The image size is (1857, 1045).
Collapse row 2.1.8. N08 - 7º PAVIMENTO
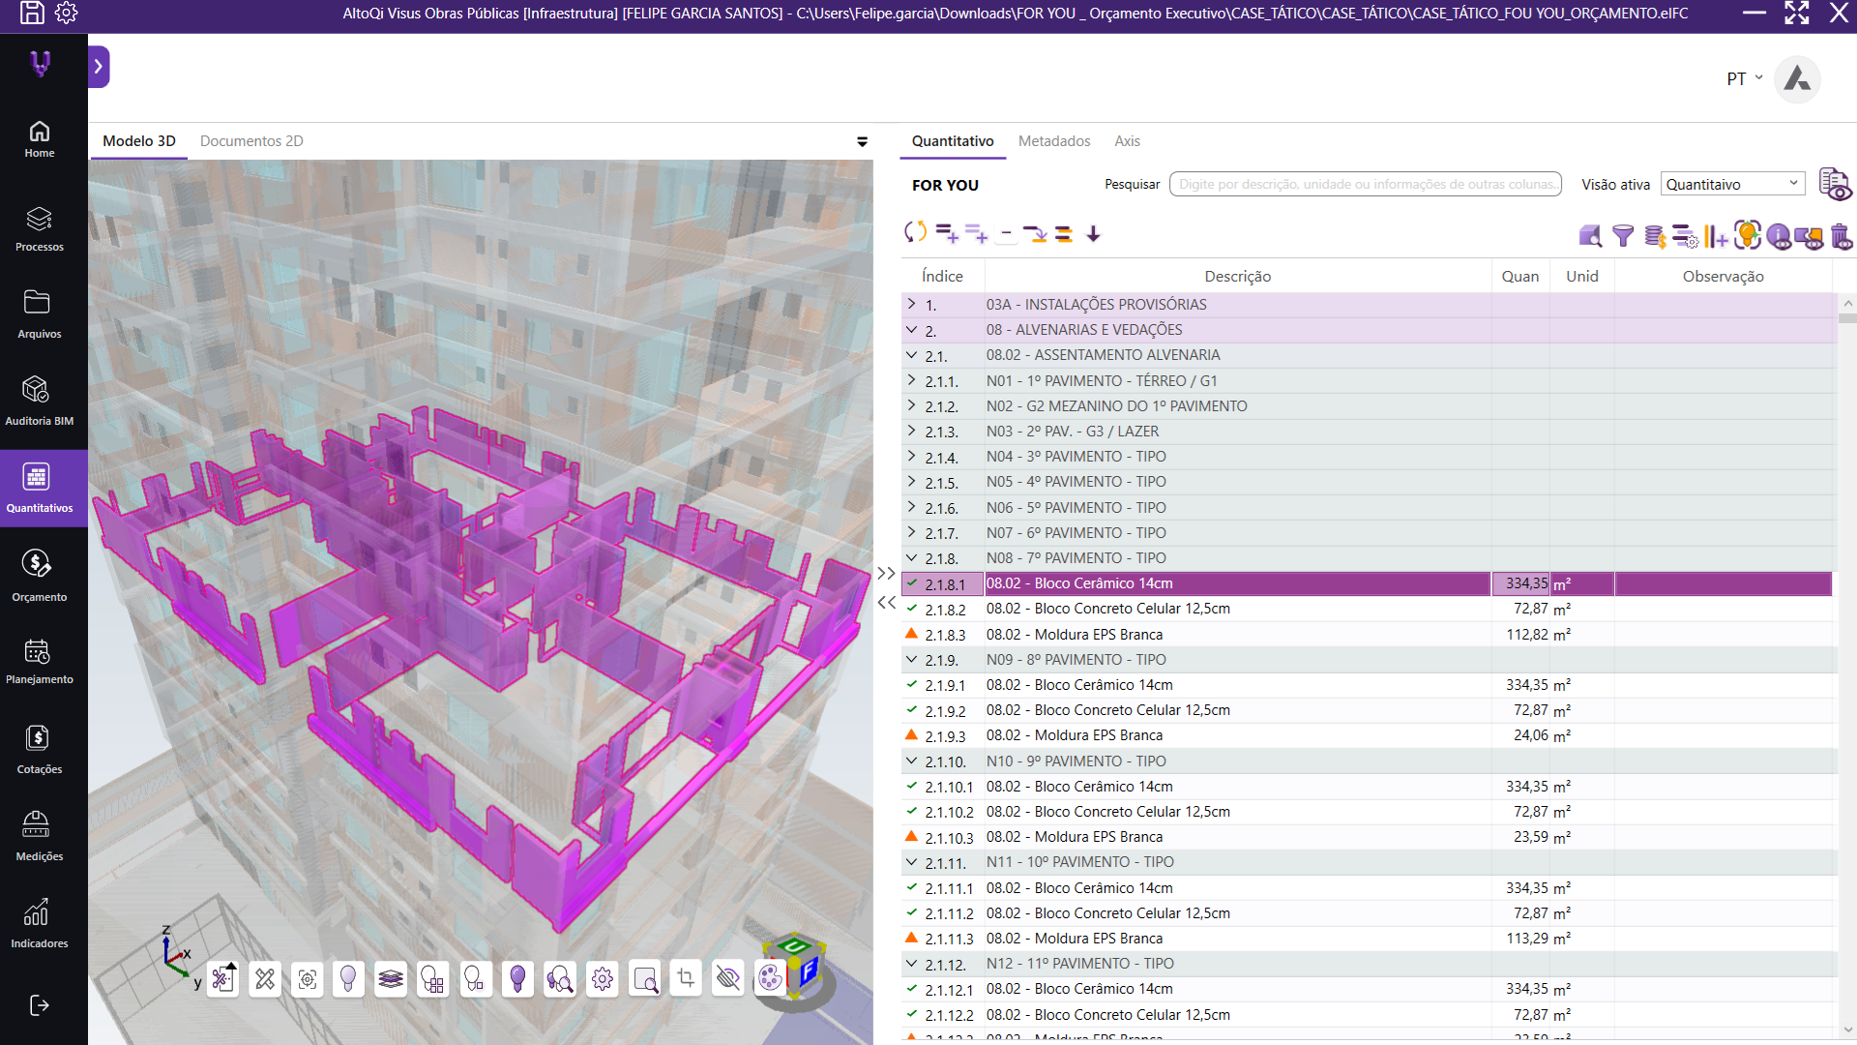point(911,558)
